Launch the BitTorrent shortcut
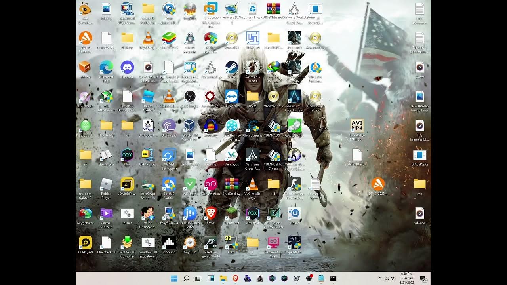 169,128
